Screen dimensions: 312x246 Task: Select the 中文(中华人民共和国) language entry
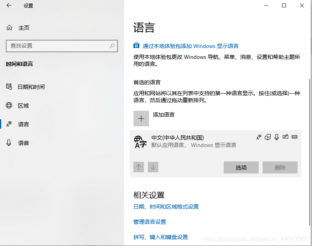pyautogui.click(x=216, y=154)
